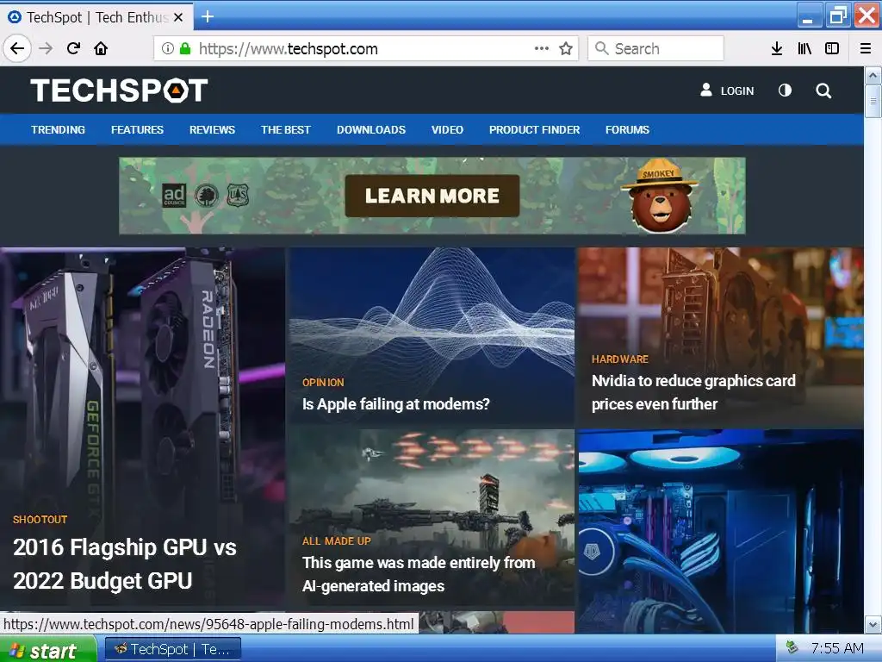Click the TechSpot site logo
The height and width of the screenshot is (662, 882).
coord(119,91)
